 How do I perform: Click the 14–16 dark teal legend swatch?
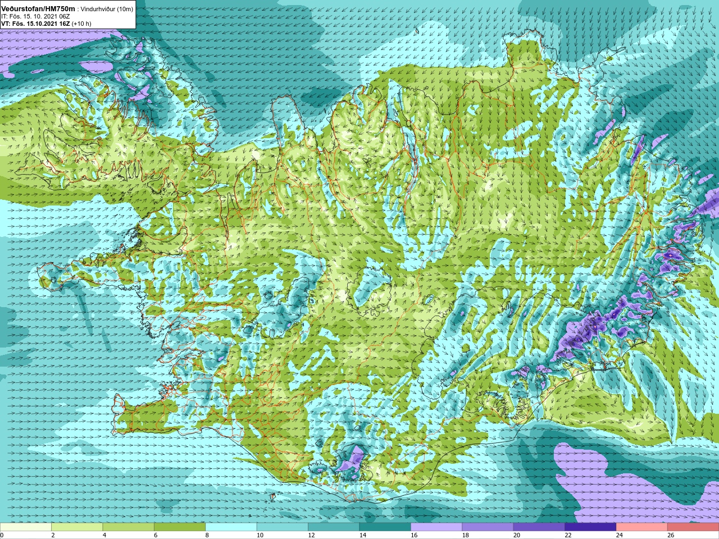click(x=385, y=527)
